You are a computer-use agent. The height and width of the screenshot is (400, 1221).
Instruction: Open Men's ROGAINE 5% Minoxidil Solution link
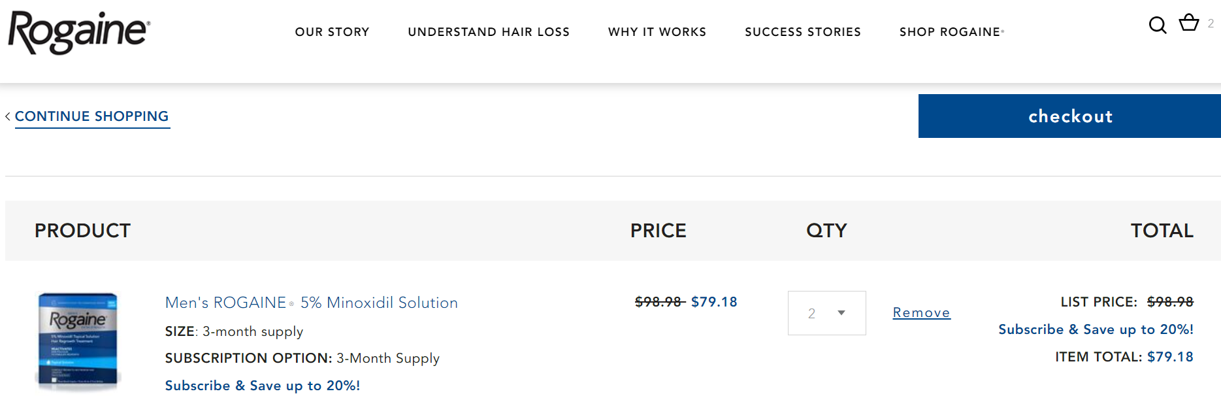(311, 303)
